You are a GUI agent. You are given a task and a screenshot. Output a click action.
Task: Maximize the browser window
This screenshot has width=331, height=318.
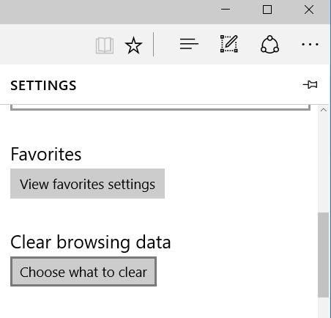tap(267, 10)
